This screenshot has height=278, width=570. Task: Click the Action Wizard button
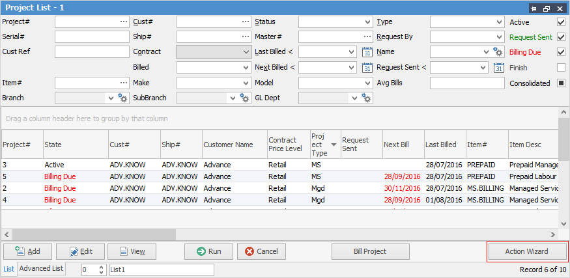527,251
